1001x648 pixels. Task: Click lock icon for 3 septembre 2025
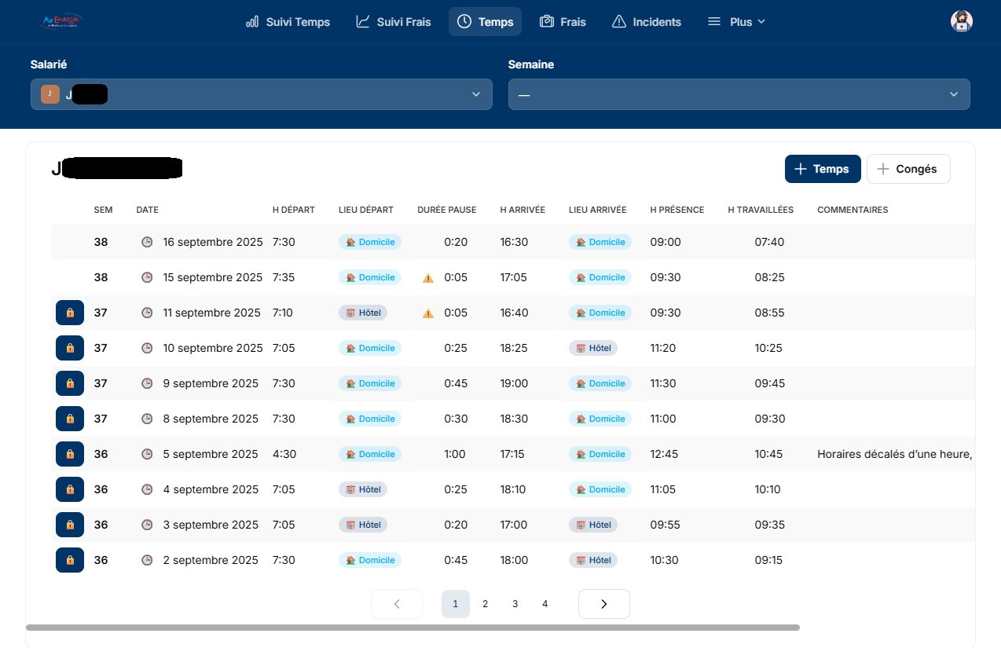[x=70, y=525]
